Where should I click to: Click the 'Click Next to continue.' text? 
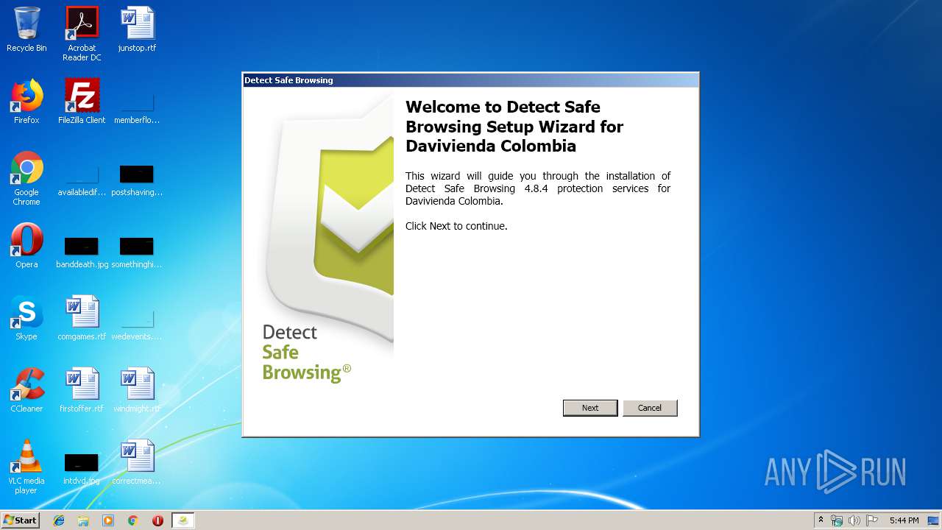(x=456, y=226)
